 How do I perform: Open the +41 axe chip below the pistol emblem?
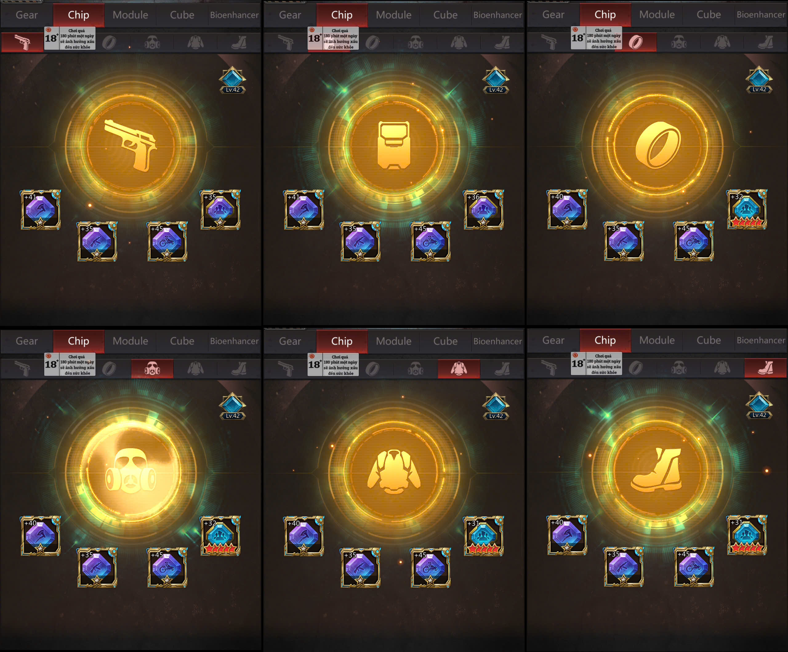[x=41, y=209]
